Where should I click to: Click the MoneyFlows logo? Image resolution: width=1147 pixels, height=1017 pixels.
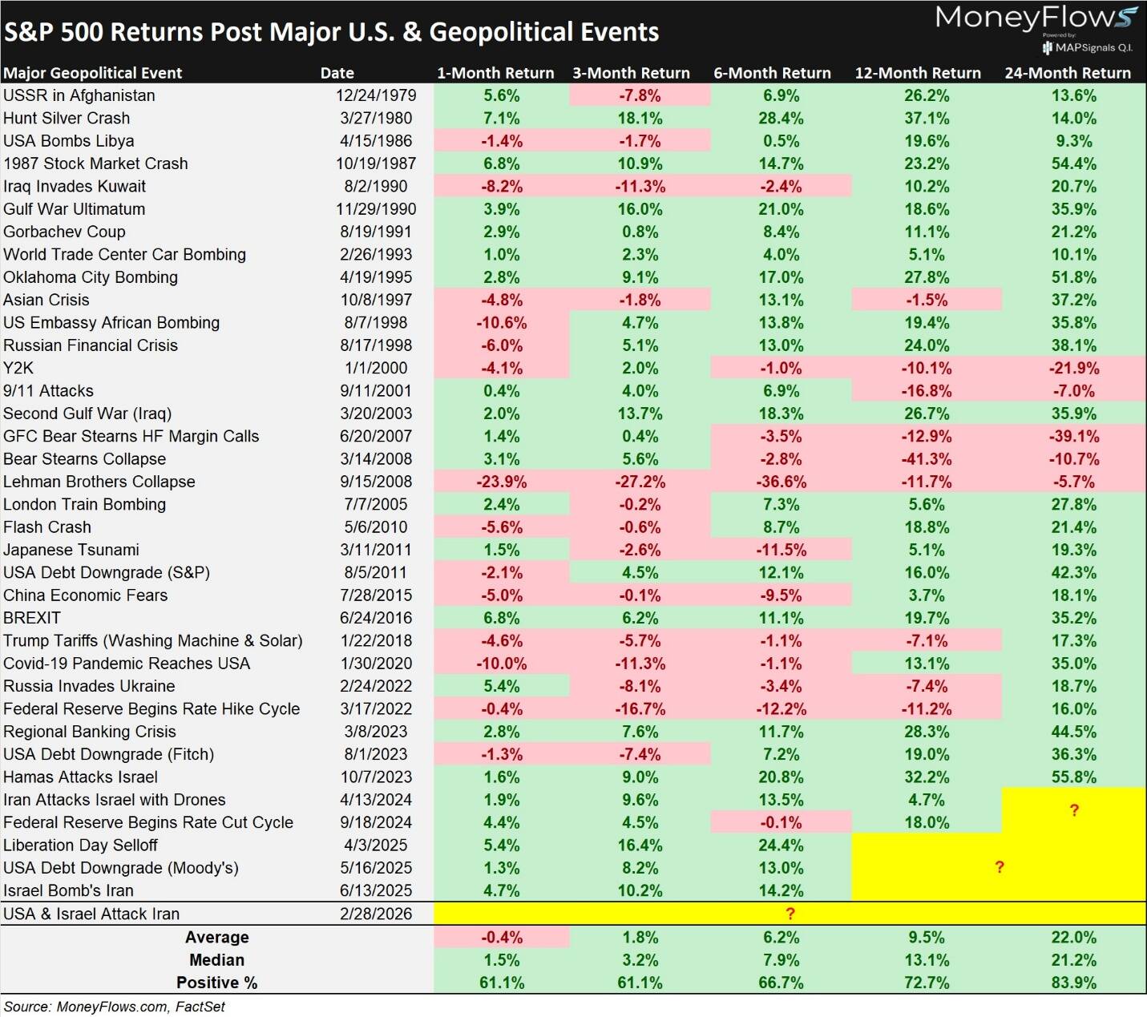1036,18
